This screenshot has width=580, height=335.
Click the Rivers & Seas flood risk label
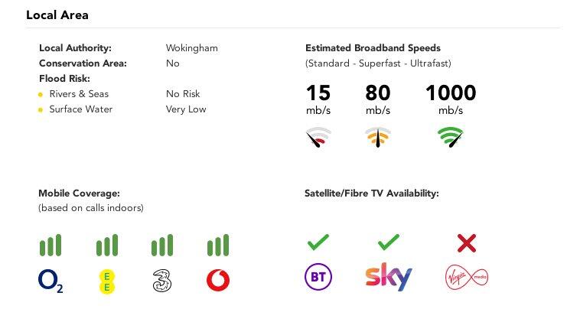pos(79,94)
